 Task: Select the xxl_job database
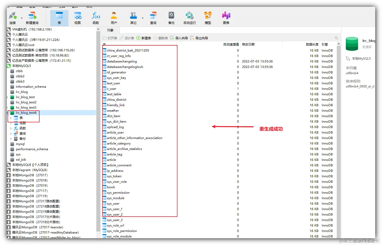pyautogui.click(x=21, y=160)
